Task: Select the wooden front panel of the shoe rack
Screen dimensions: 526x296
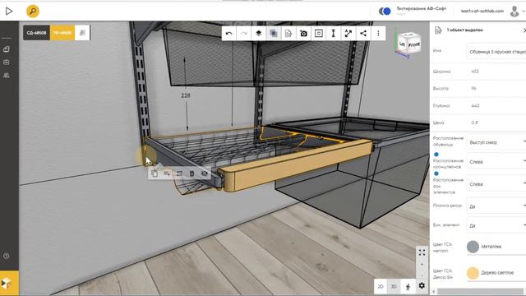Action: (297, 165)
